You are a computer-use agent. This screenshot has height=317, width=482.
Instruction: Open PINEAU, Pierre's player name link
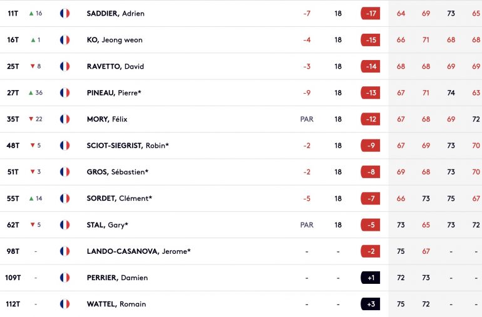click(x=114, y=93)
